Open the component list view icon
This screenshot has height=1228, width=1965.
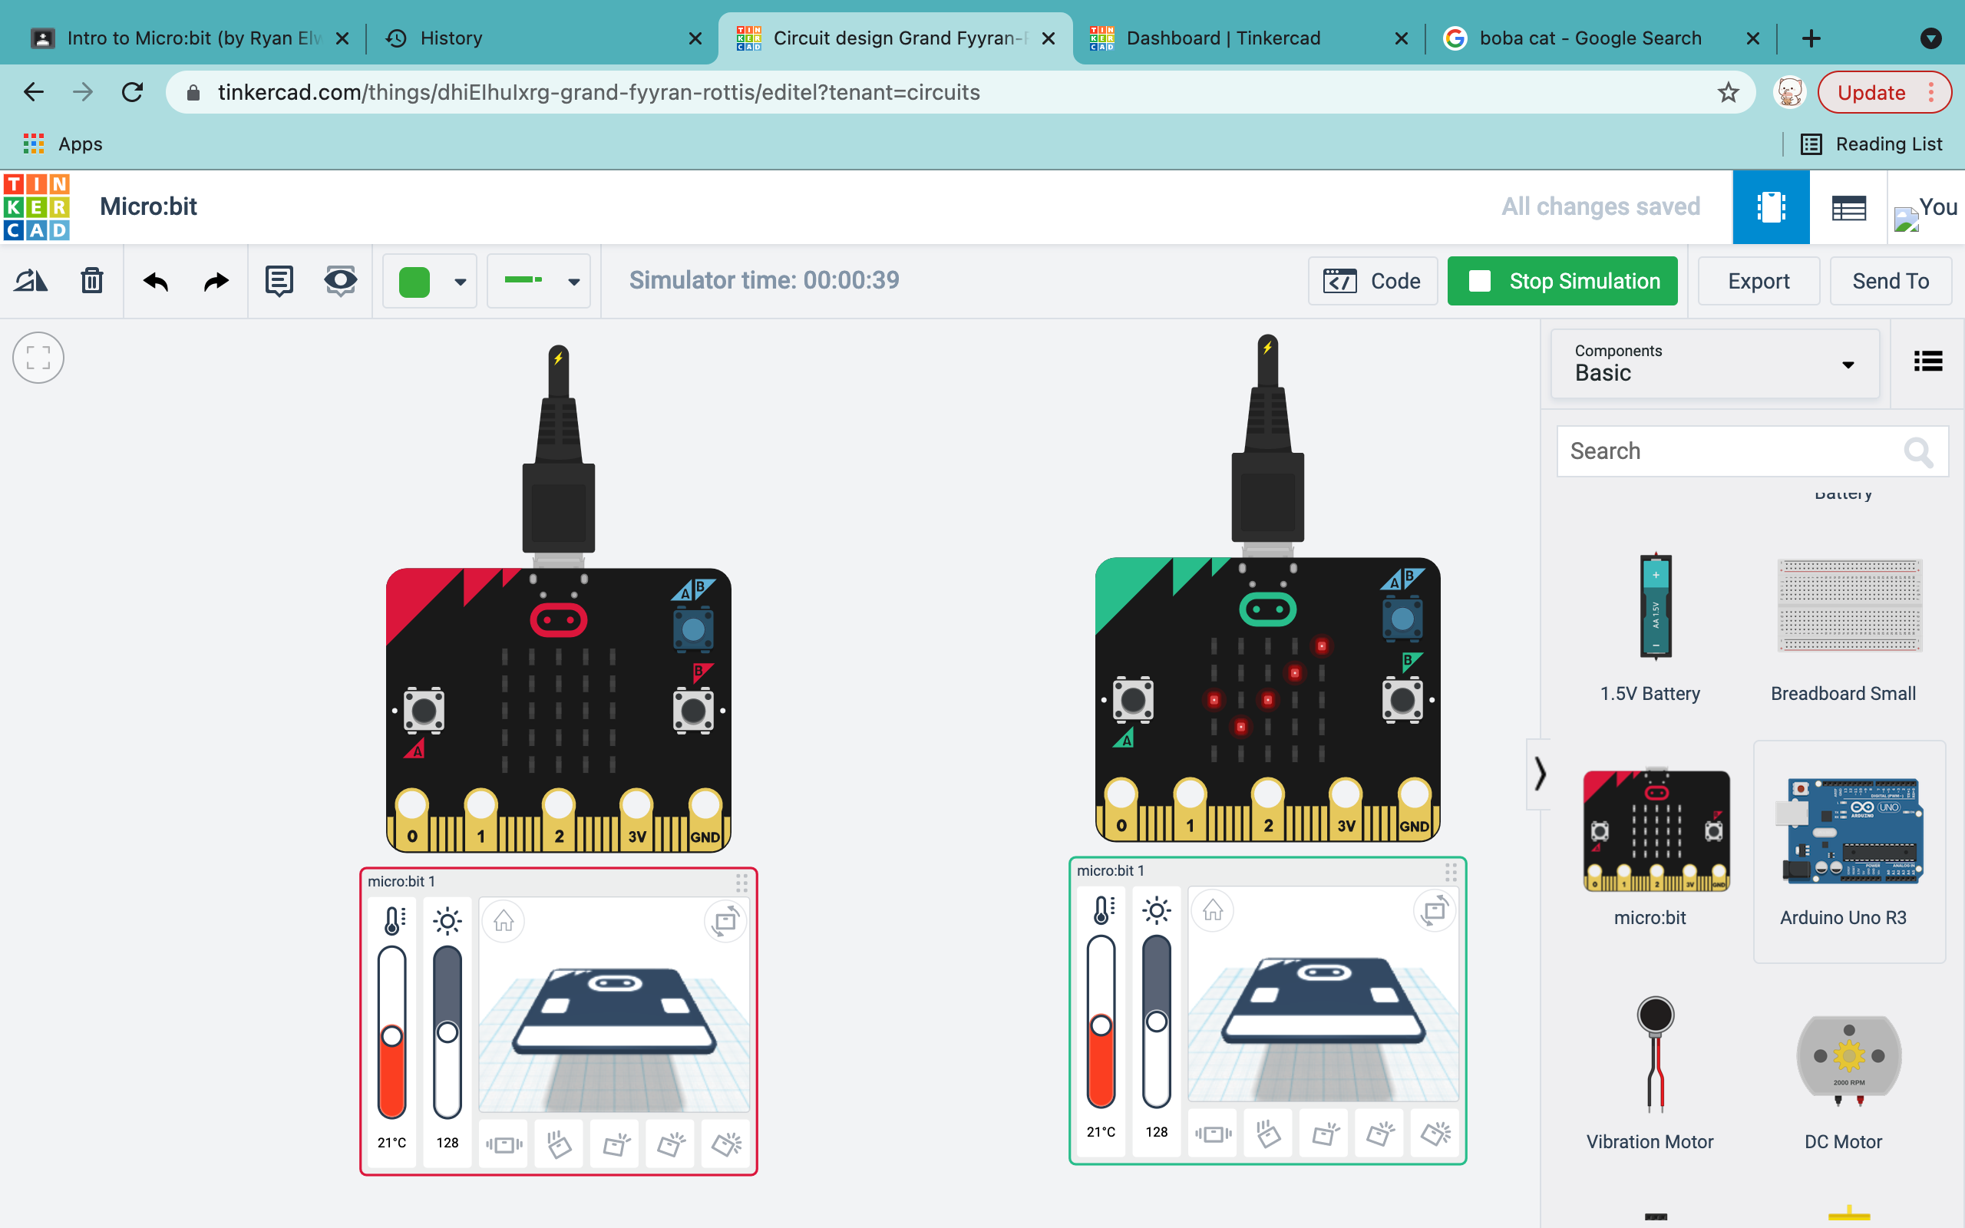(1928, 360)
